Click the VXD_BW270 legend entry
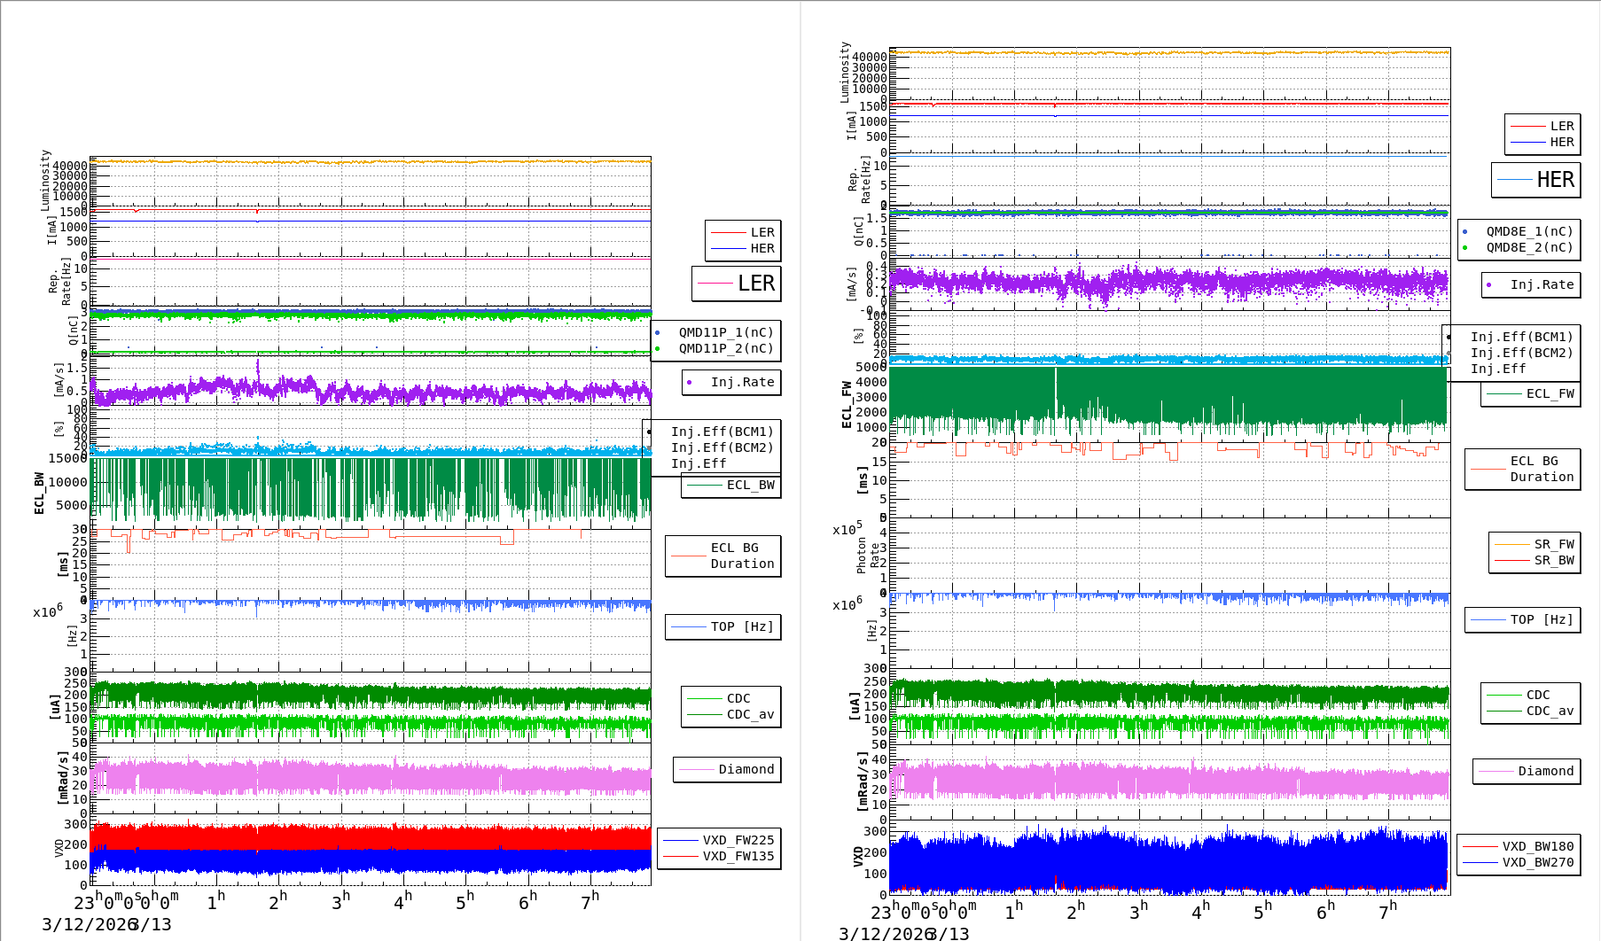 pos(1537,862)
